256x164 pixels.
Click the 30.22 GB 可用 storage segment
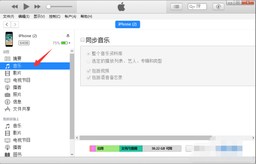[162, 148]
